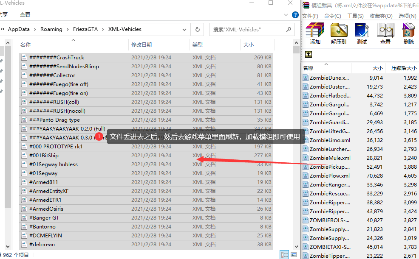Click the 添加 (Add) toolbar icon
This screenshot has height=259, width=419.
point(315,33)
